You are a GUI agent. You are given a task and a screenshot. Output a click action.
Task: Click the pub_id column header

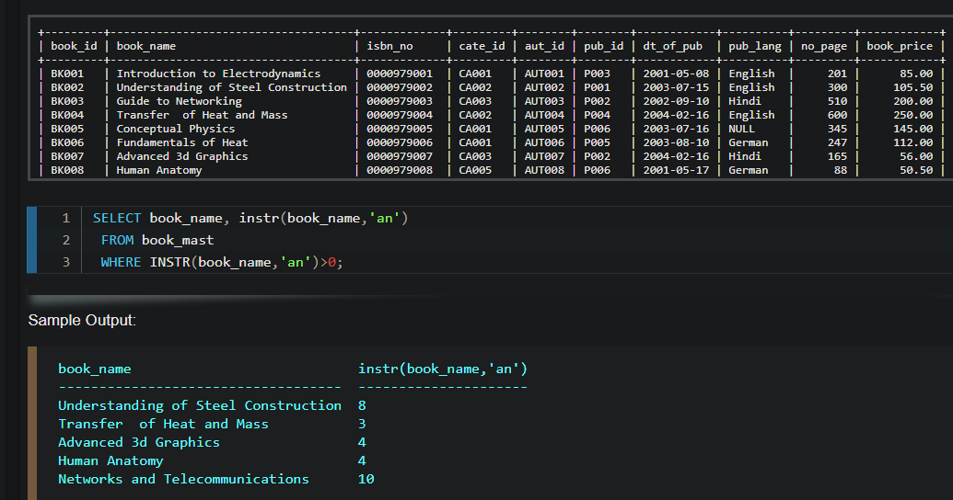[603, 46]
